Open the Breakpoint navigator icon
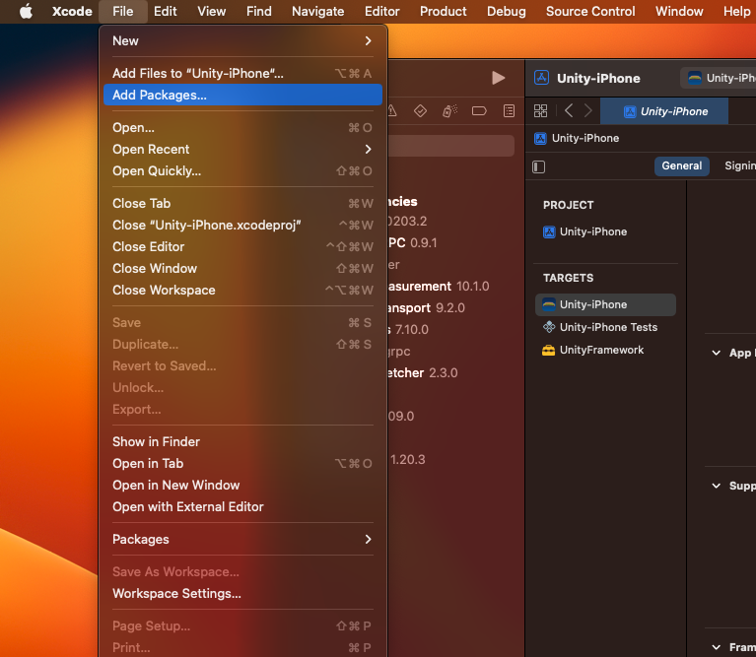756x657 pixels. tap(479, 111)
